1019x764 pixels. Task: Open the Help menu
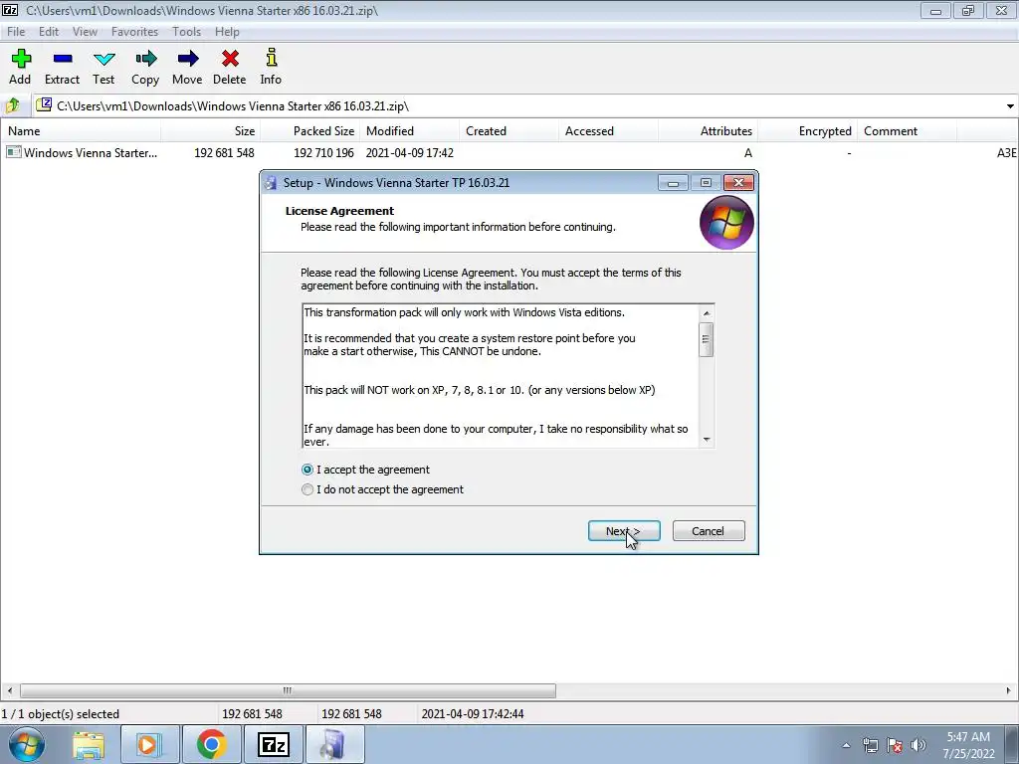pyautogui.click(x=227, y=31)
